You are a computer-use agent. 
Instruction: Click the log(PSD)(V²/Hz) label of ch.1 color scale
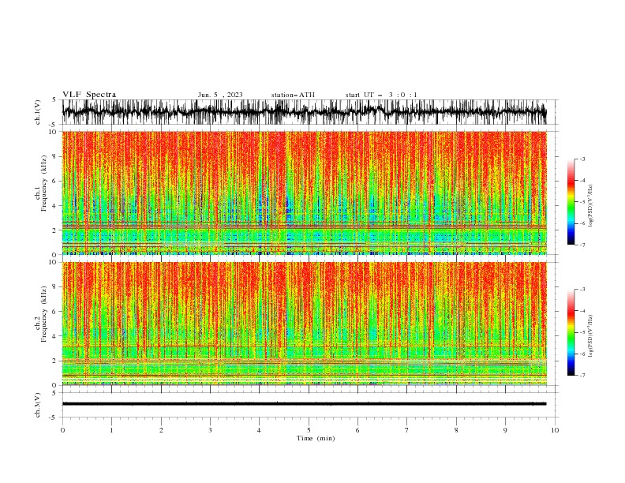click(x=591, y=206)
